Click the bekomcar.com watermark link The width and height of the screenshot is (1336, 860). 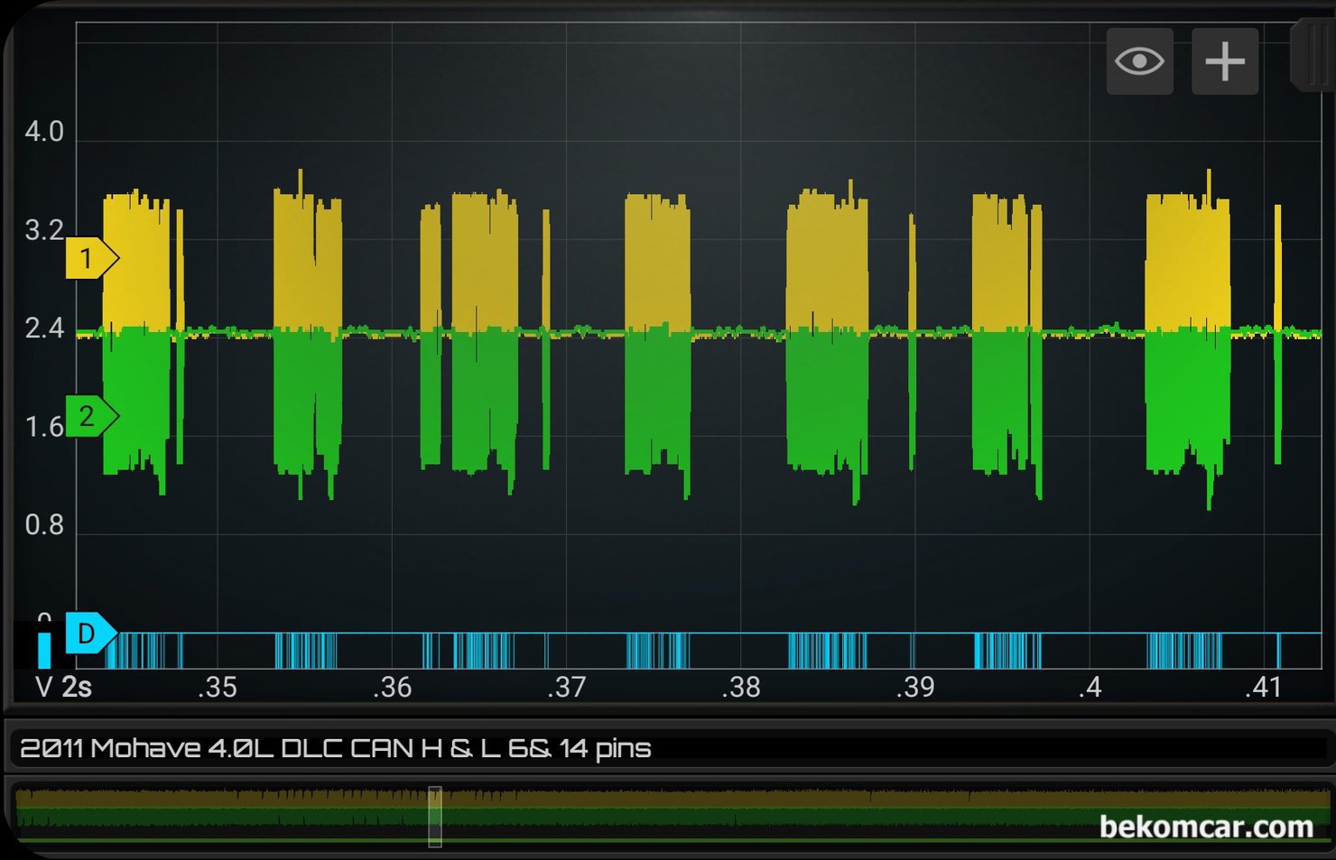coord(1205,827)
